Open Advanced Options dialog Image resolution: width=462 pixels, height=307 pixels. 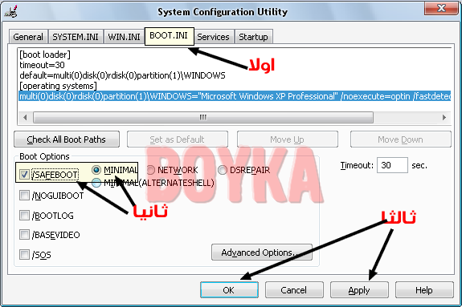[262, 252]
